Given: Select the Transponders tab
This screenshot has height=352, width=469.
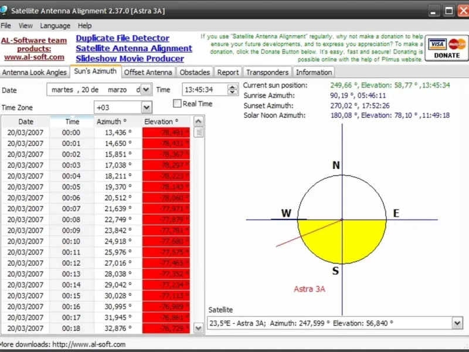Looking at the screenshot, I should point(267,72).
